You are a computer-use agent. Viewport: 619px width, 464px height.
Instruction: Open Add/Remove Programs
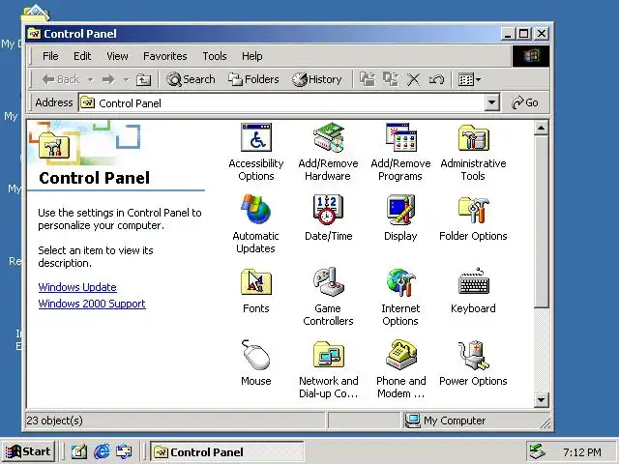click(400, 152)
